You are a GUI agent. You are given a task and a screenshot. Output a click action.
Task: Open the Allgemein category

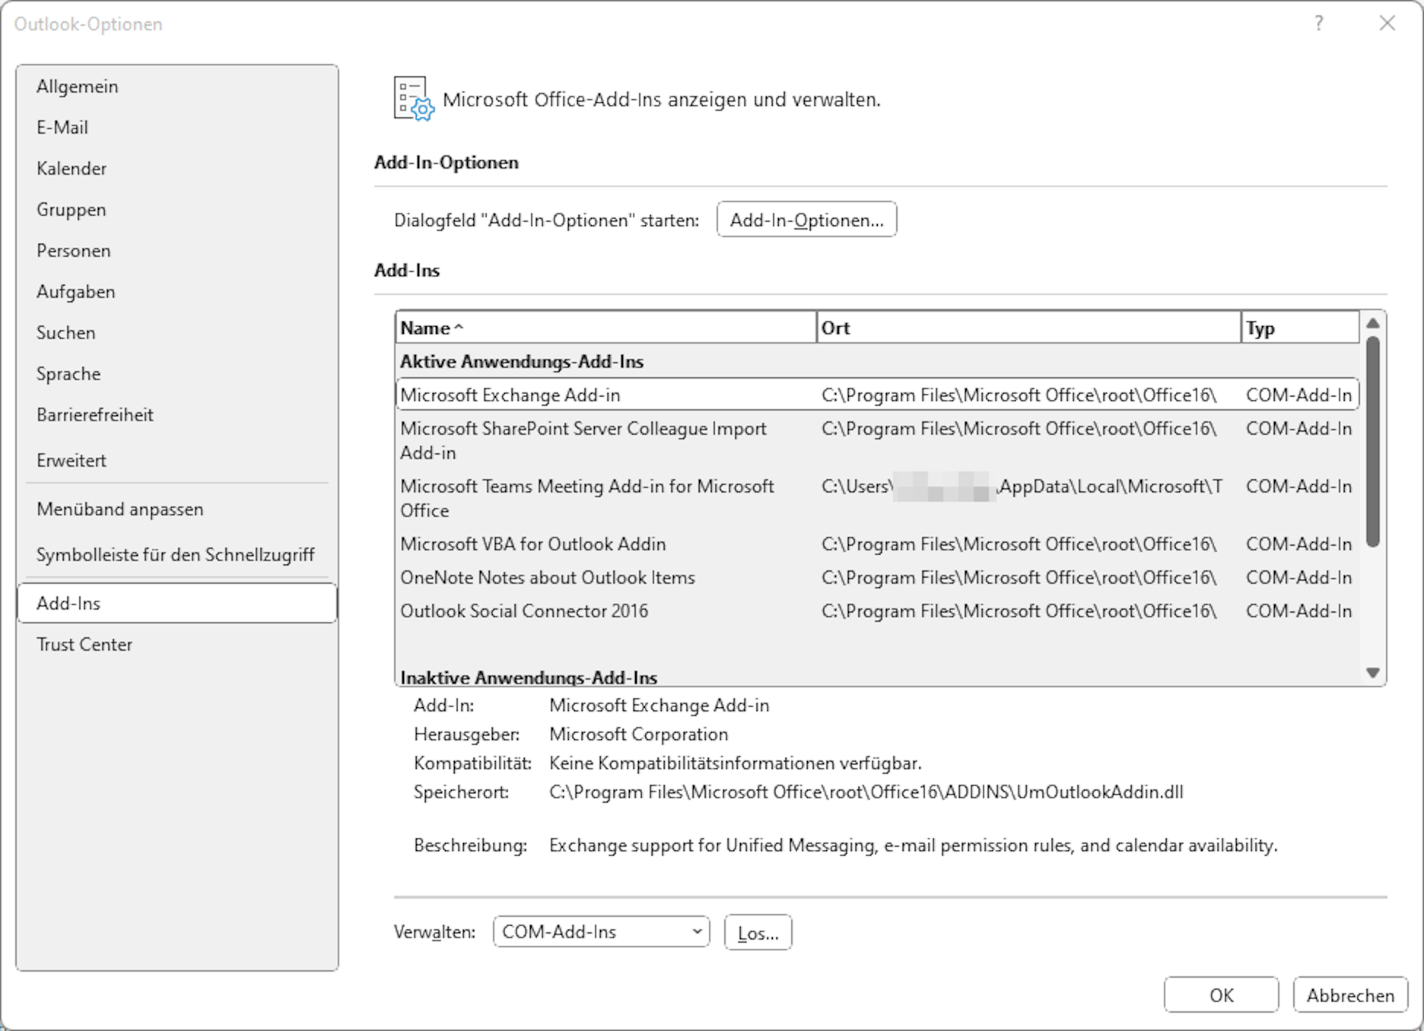[176, 87]
